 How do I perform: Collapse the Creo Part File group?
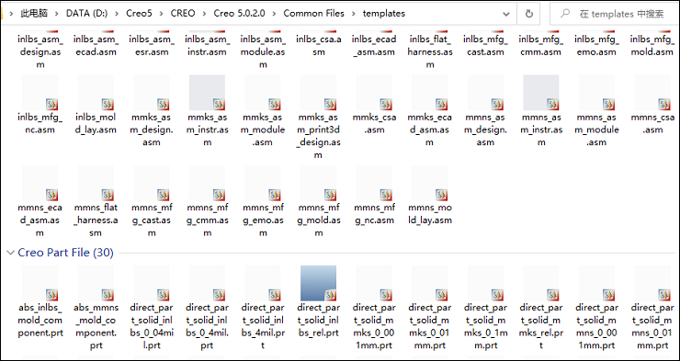click(x=11, y=253)
